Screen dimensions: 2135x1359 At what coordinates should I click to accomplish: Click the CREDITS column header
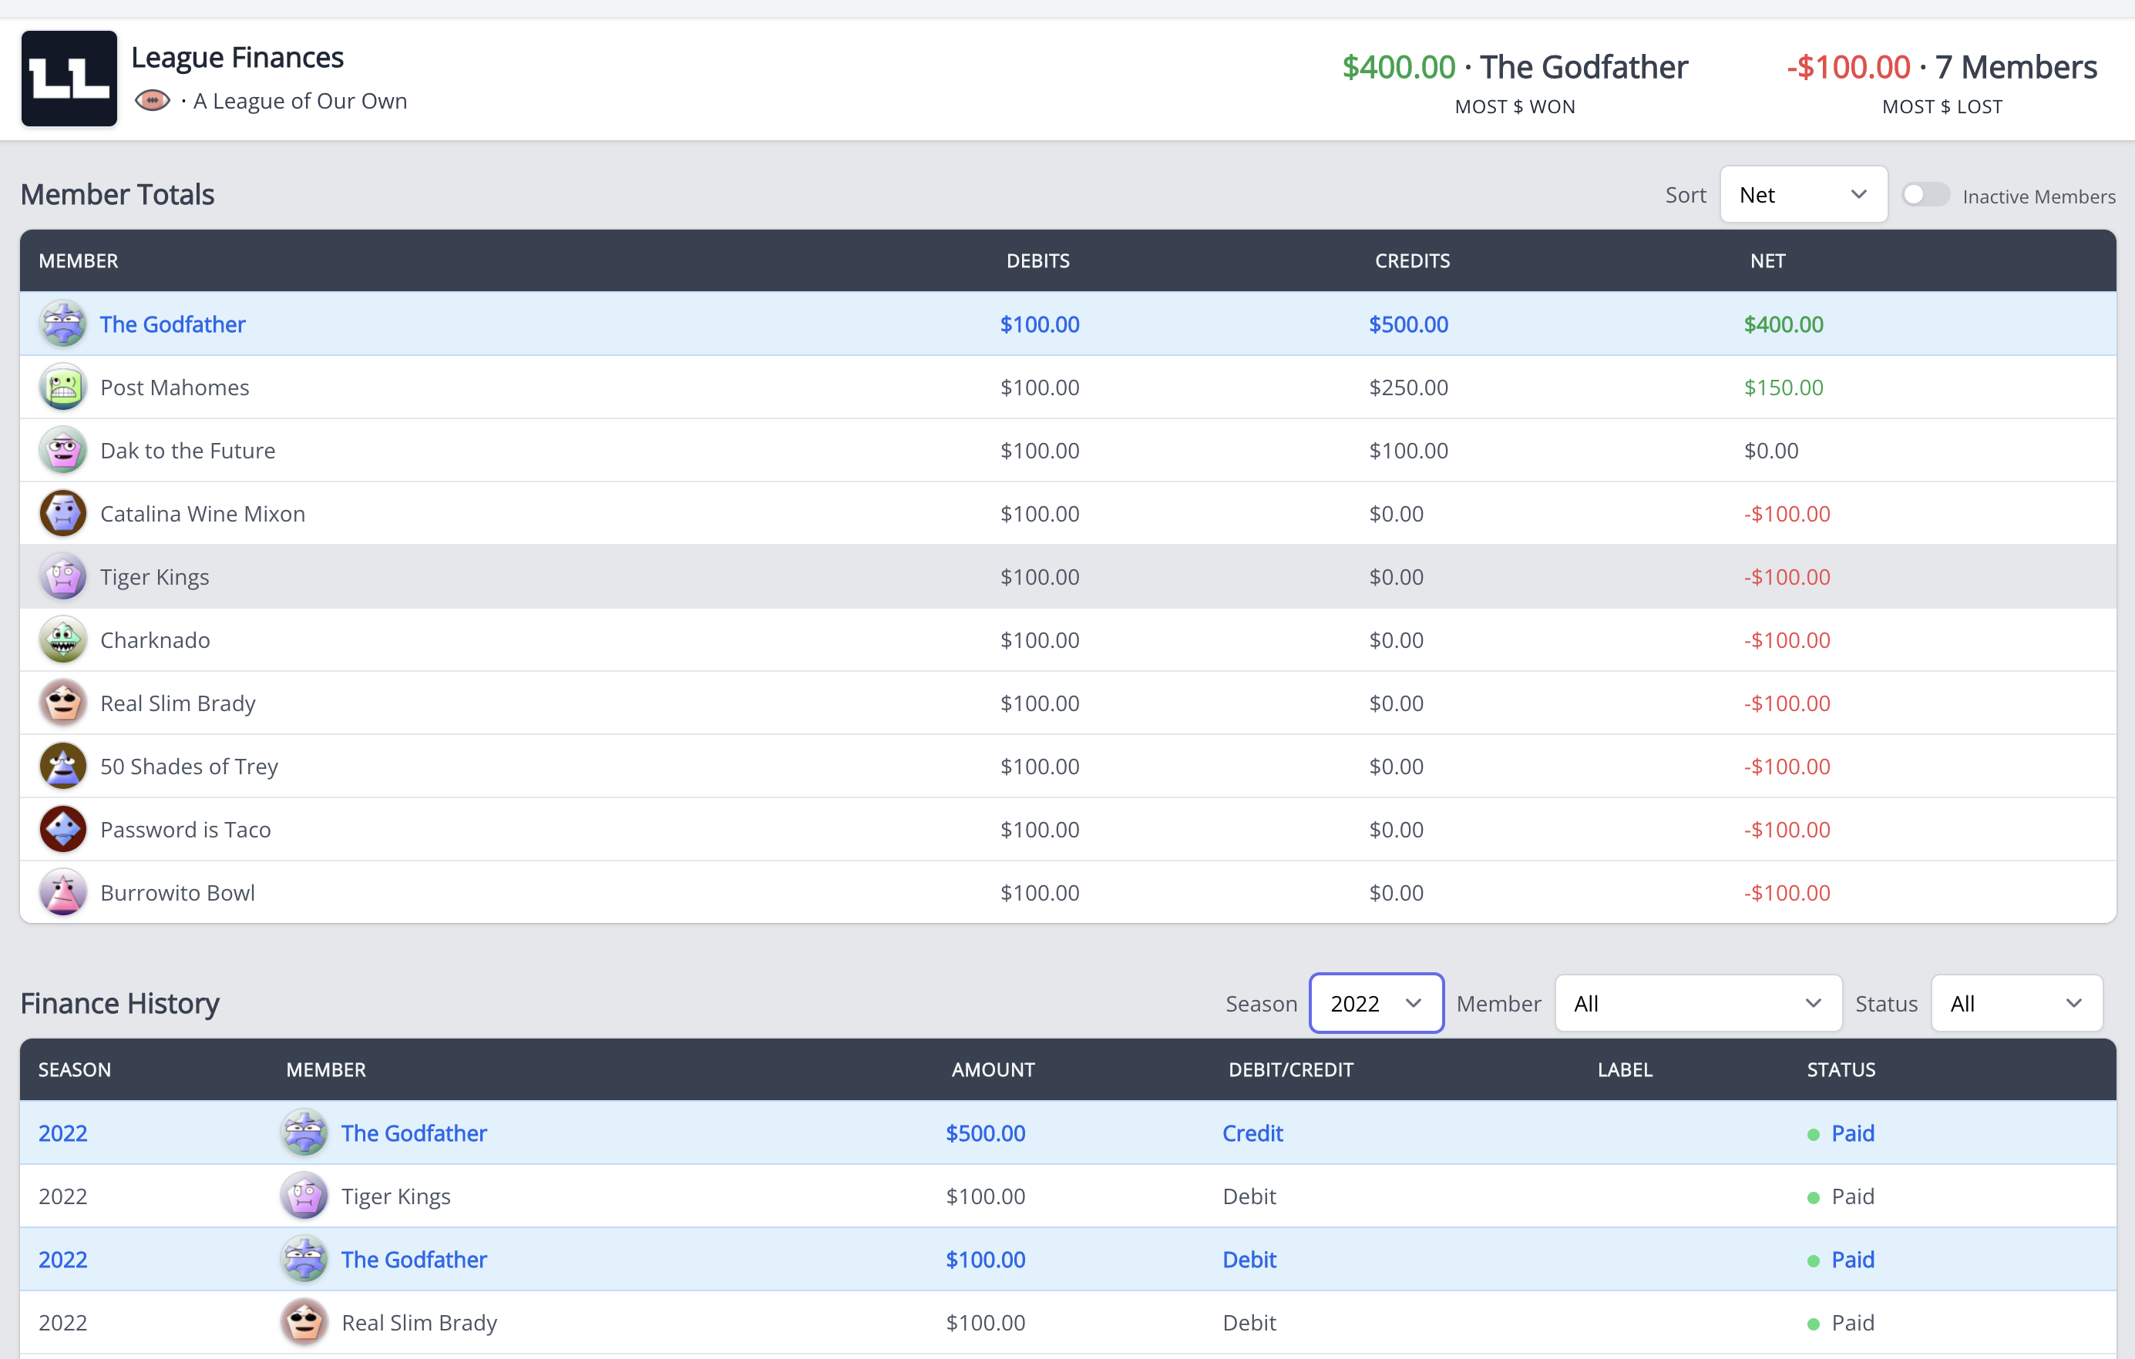(1412, 260)
